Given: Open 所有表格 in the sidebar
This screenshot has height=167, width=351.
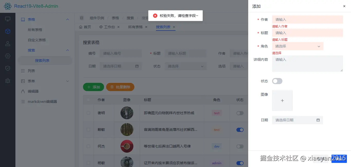Looking at the screenshot, I should (35, 30).
